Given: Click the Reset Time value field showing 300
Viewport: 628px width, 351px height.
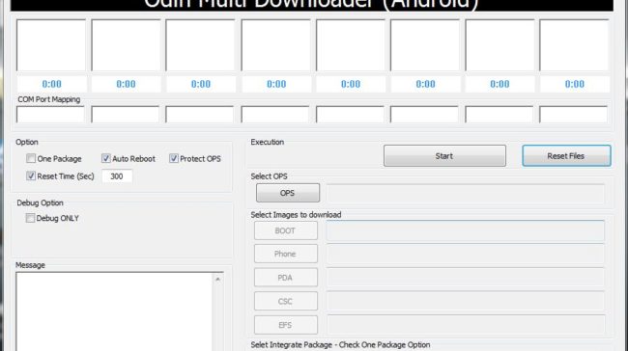Looking at the screenshot, I should tap(117, 176).
